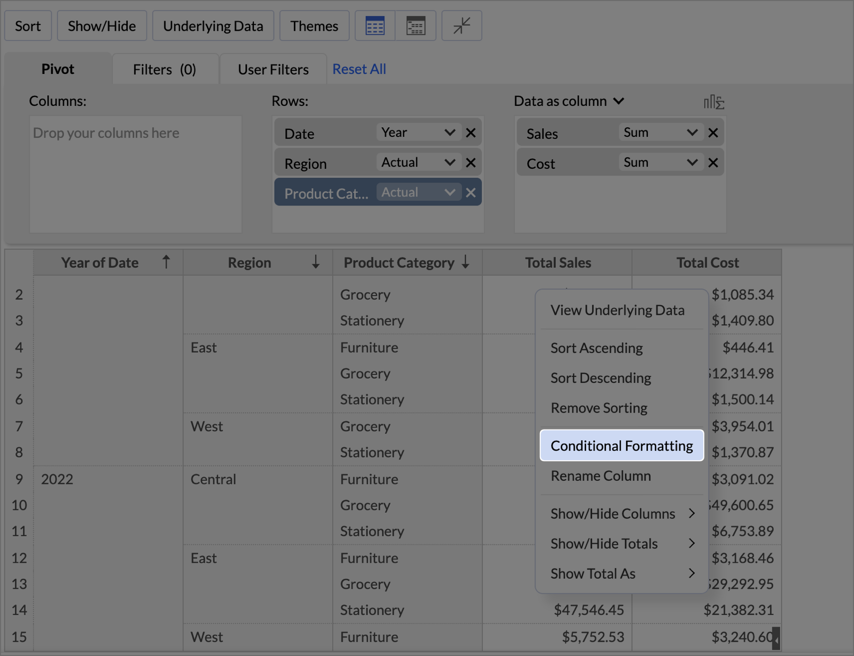Expand the Show/Hide Totals submenu
Screen dimensions: 854x656
[x=622, y=544]
